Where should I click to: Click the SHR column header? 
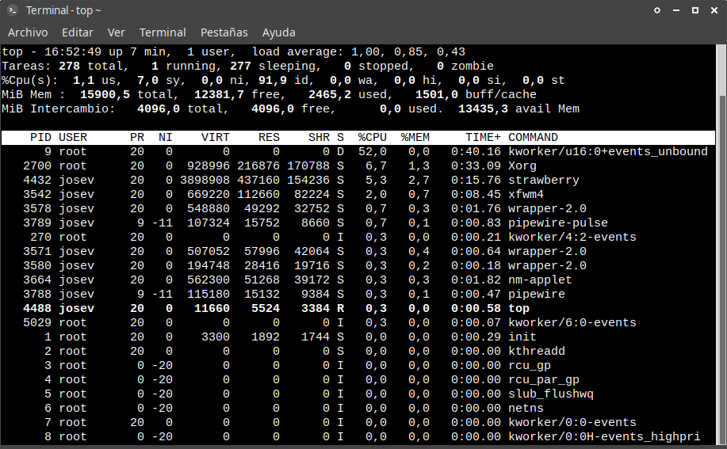click(x=319, y=138)
